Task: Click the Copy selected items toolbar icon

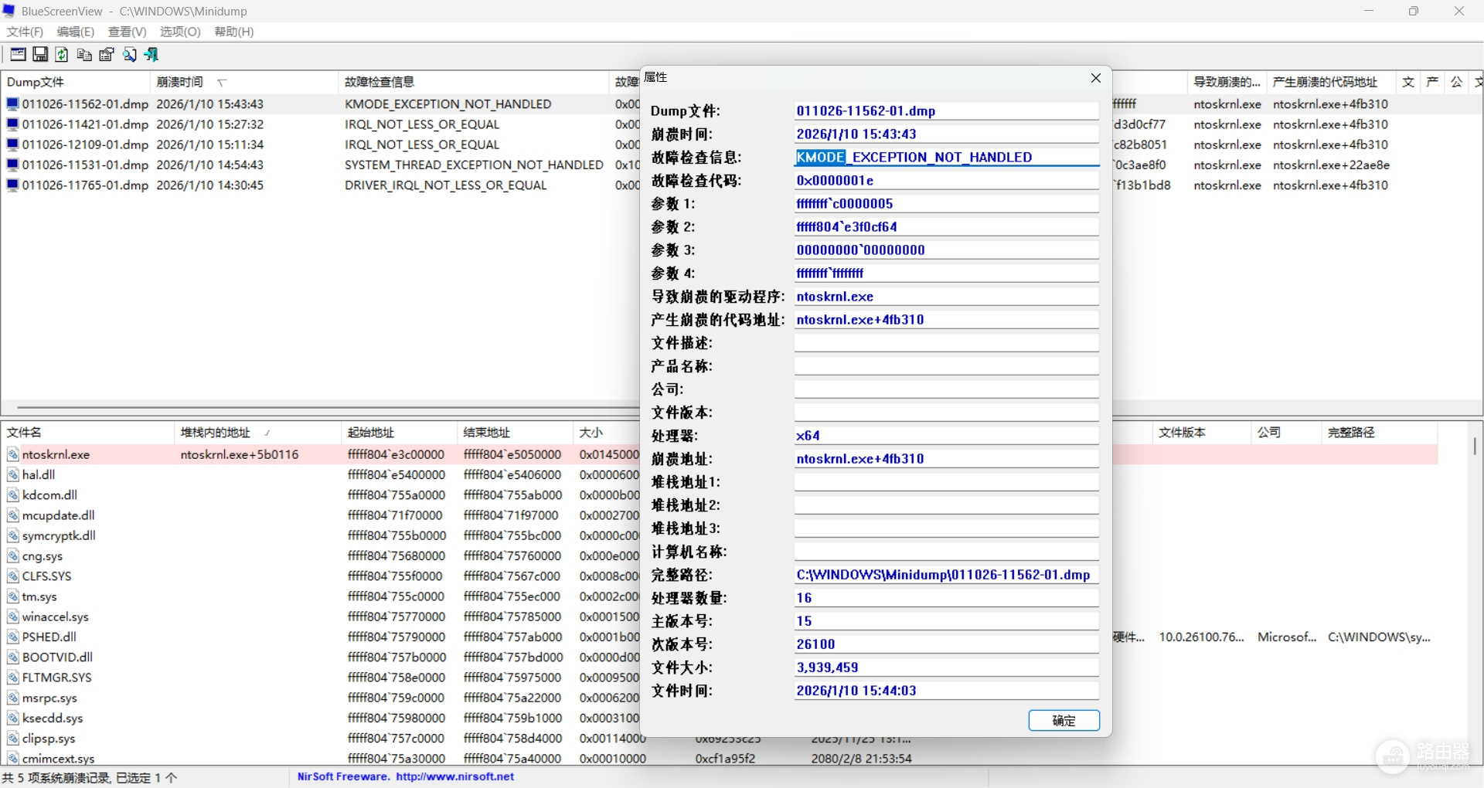Action: click(84, 54)
